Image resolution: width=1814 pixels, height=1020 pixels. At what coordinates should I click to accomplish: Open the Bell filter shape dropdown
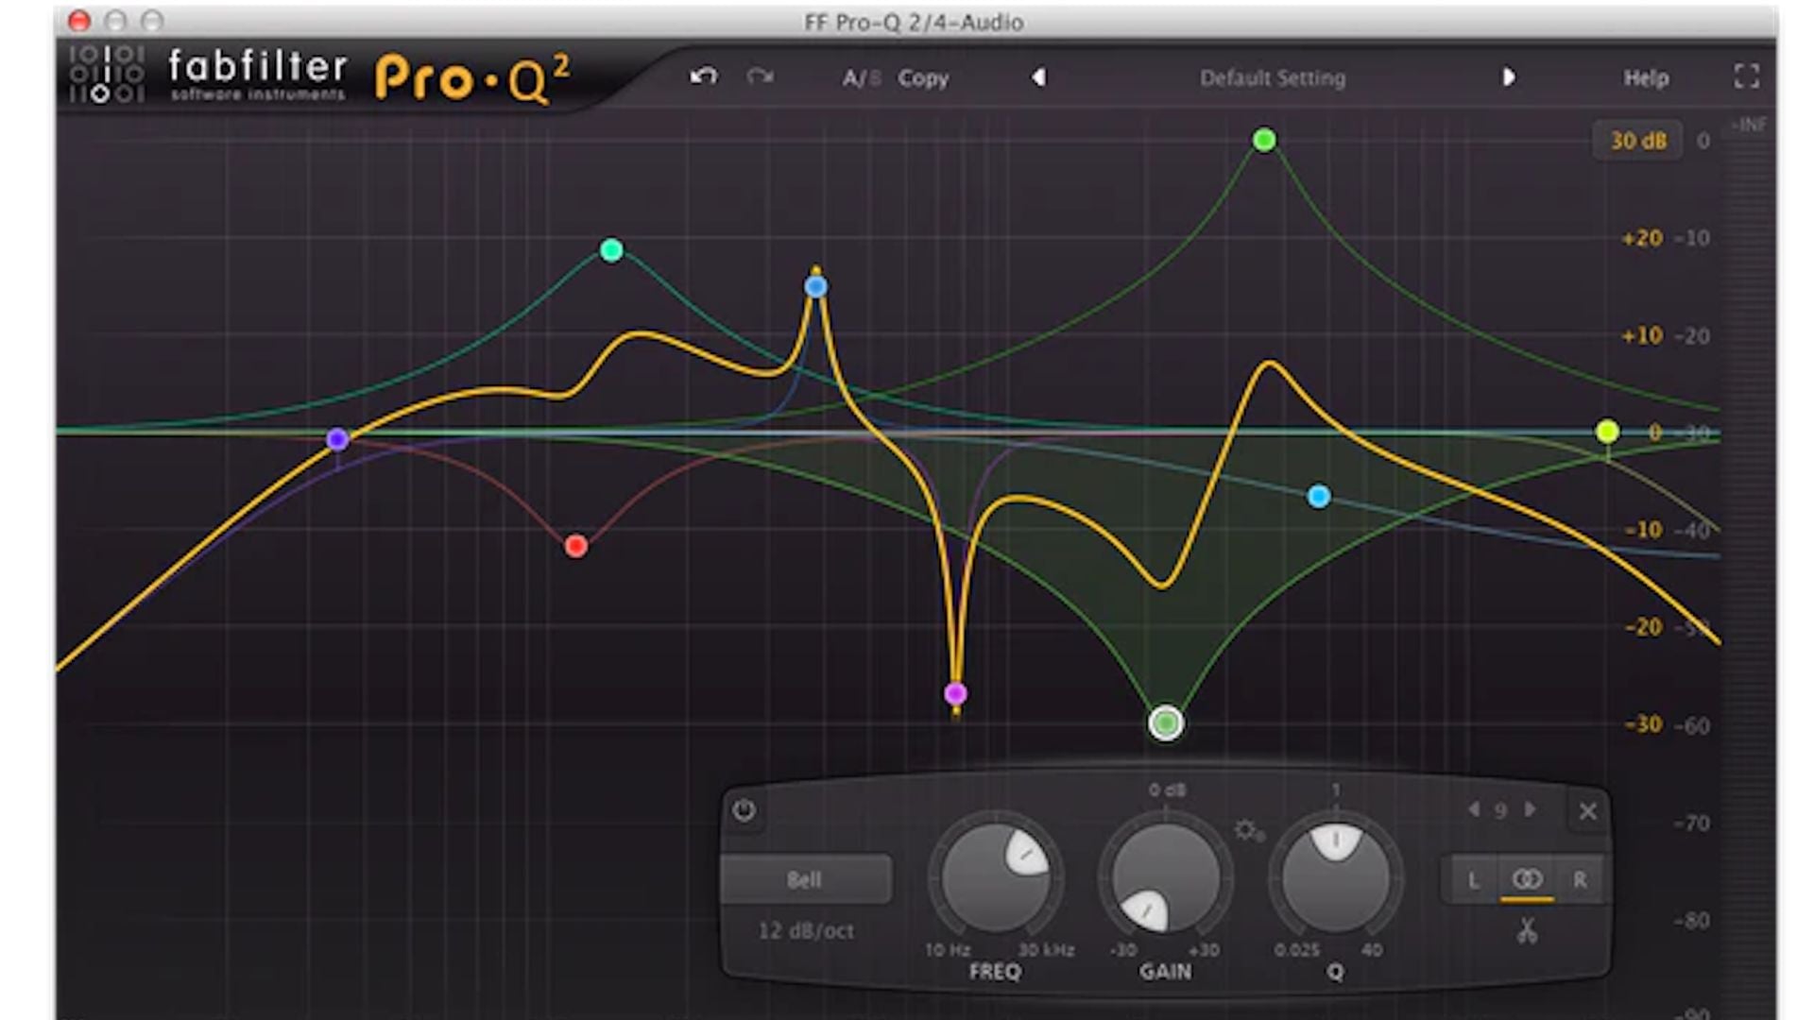806,879
